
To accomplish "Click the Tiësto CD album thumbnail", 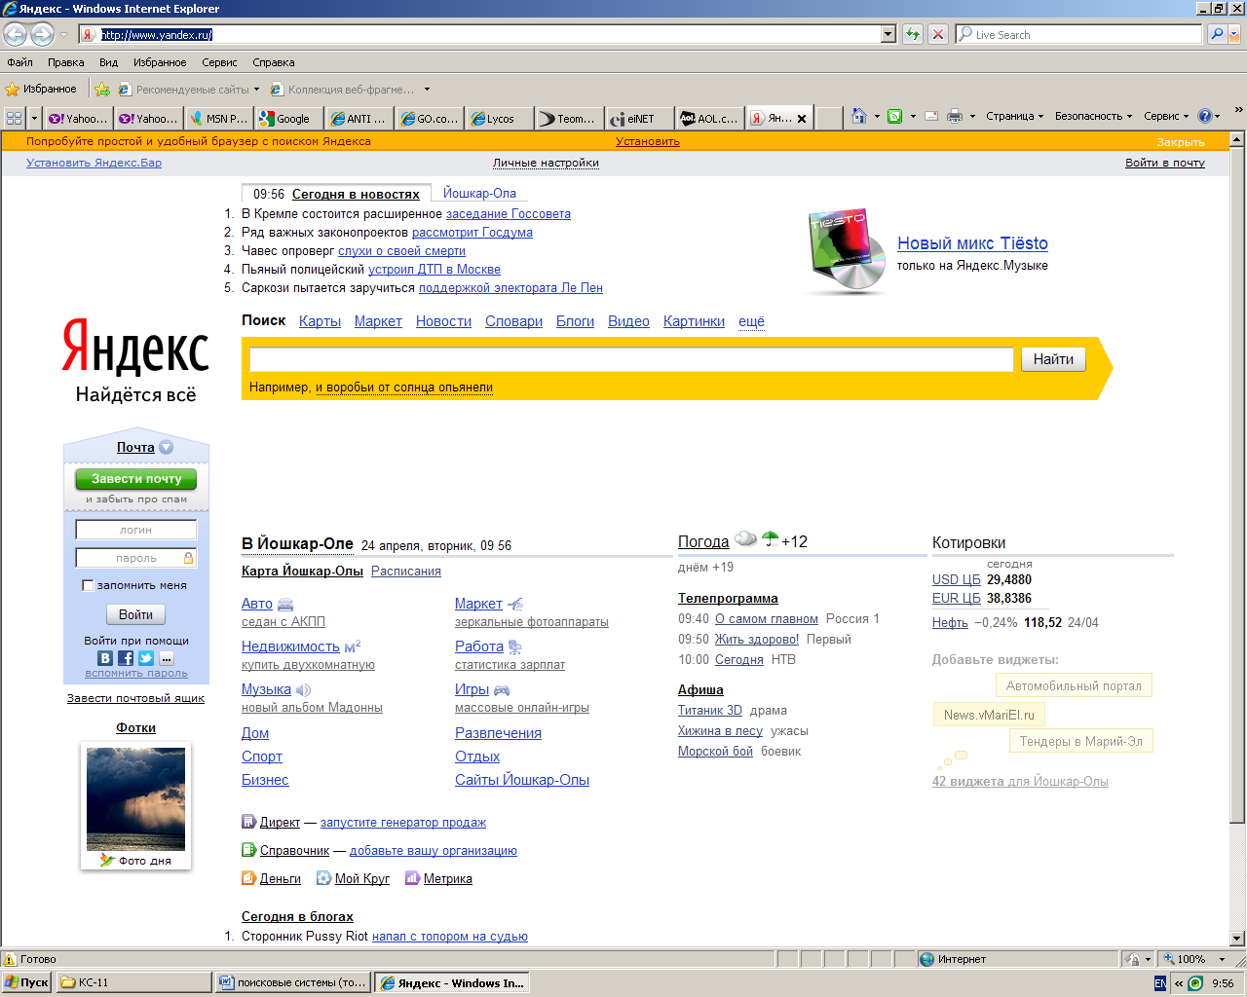I will (846, 251).
